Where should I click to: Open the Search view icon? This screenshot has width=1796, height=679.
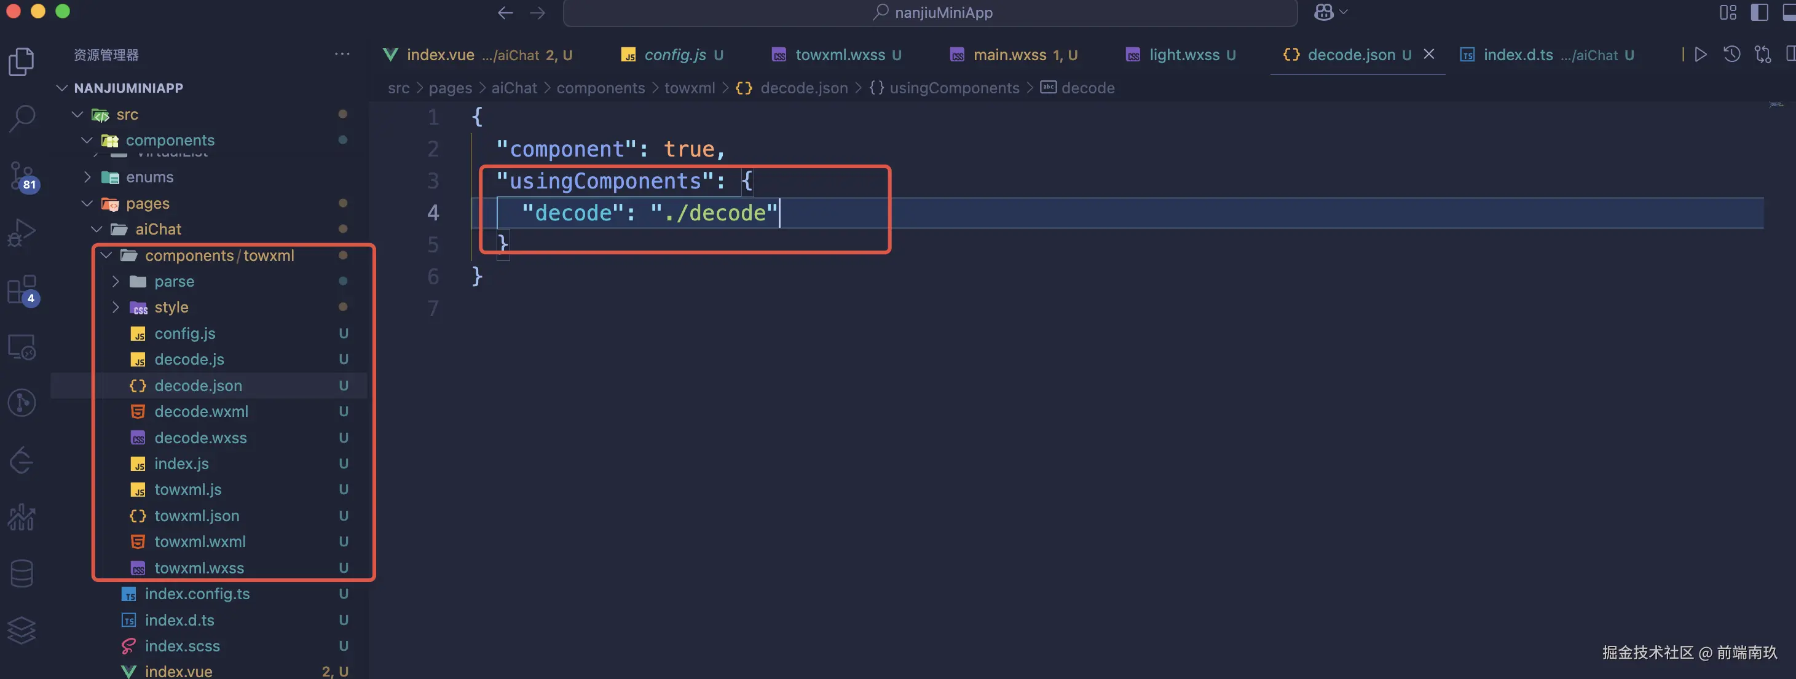22,118
